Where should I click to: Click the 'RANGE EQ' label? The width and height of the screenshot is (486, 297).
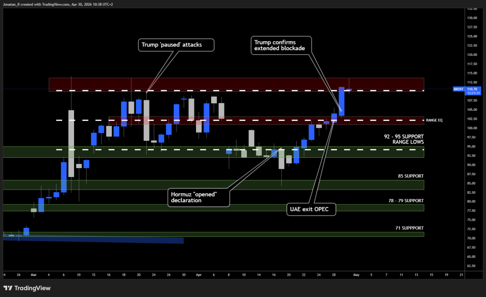434,120
